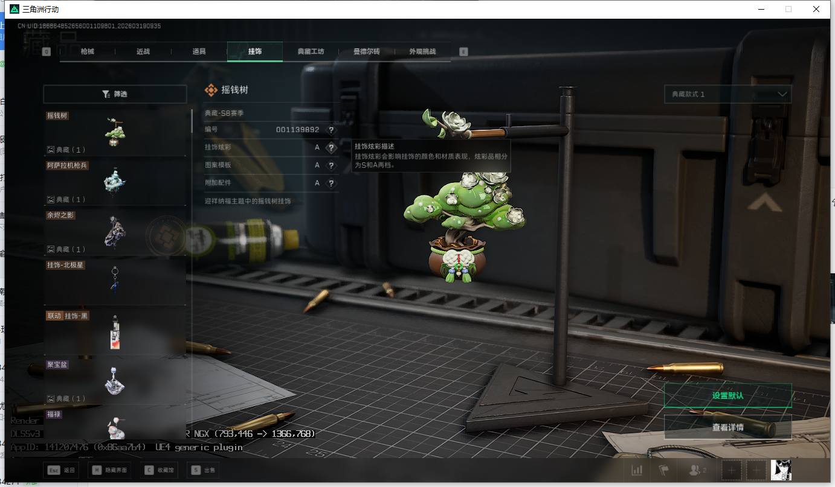Click the 出售 sell button
The width and height of the screenshot is (835, 487).
pyautogui.click(x=202, y=470)
